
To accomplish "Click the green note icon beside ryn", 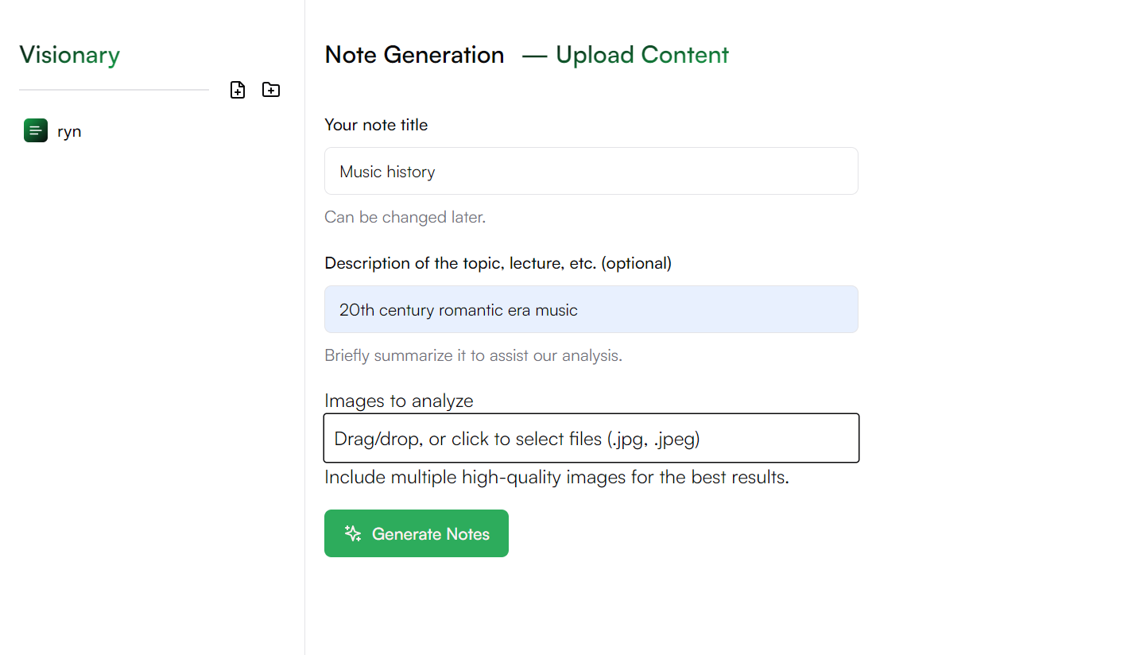I will [36, 131].
